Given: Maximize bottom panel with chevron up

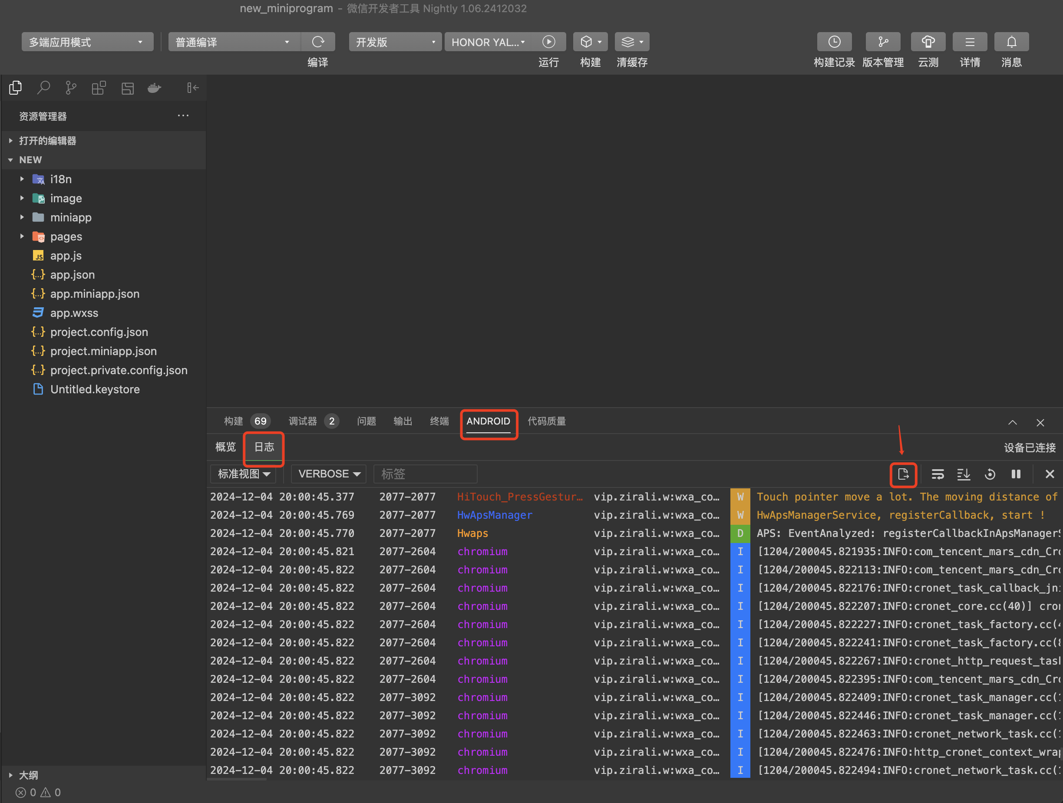Looking at the screenshot, I should point(1013,422).
